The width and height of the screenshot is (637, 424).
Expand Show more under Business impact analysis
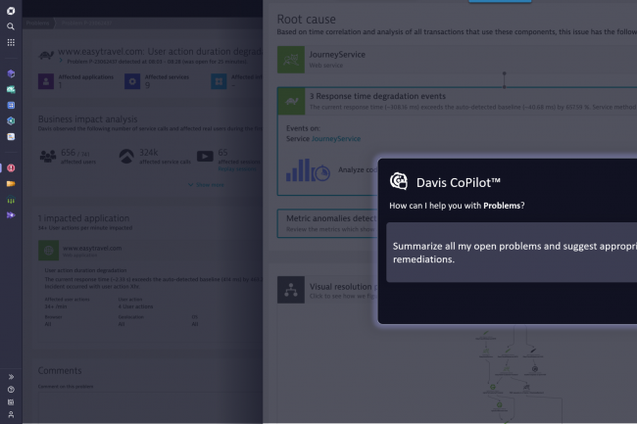coord(210,184)
